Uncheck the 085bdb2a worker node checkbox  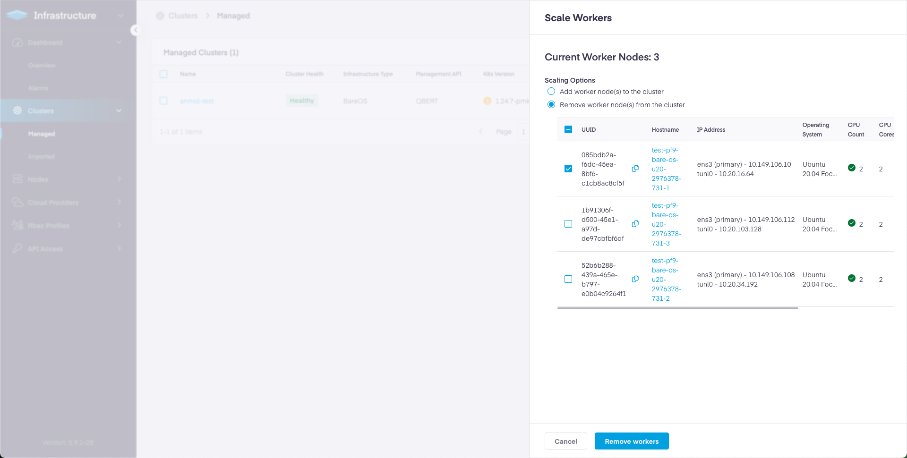(x=568, y=169)
